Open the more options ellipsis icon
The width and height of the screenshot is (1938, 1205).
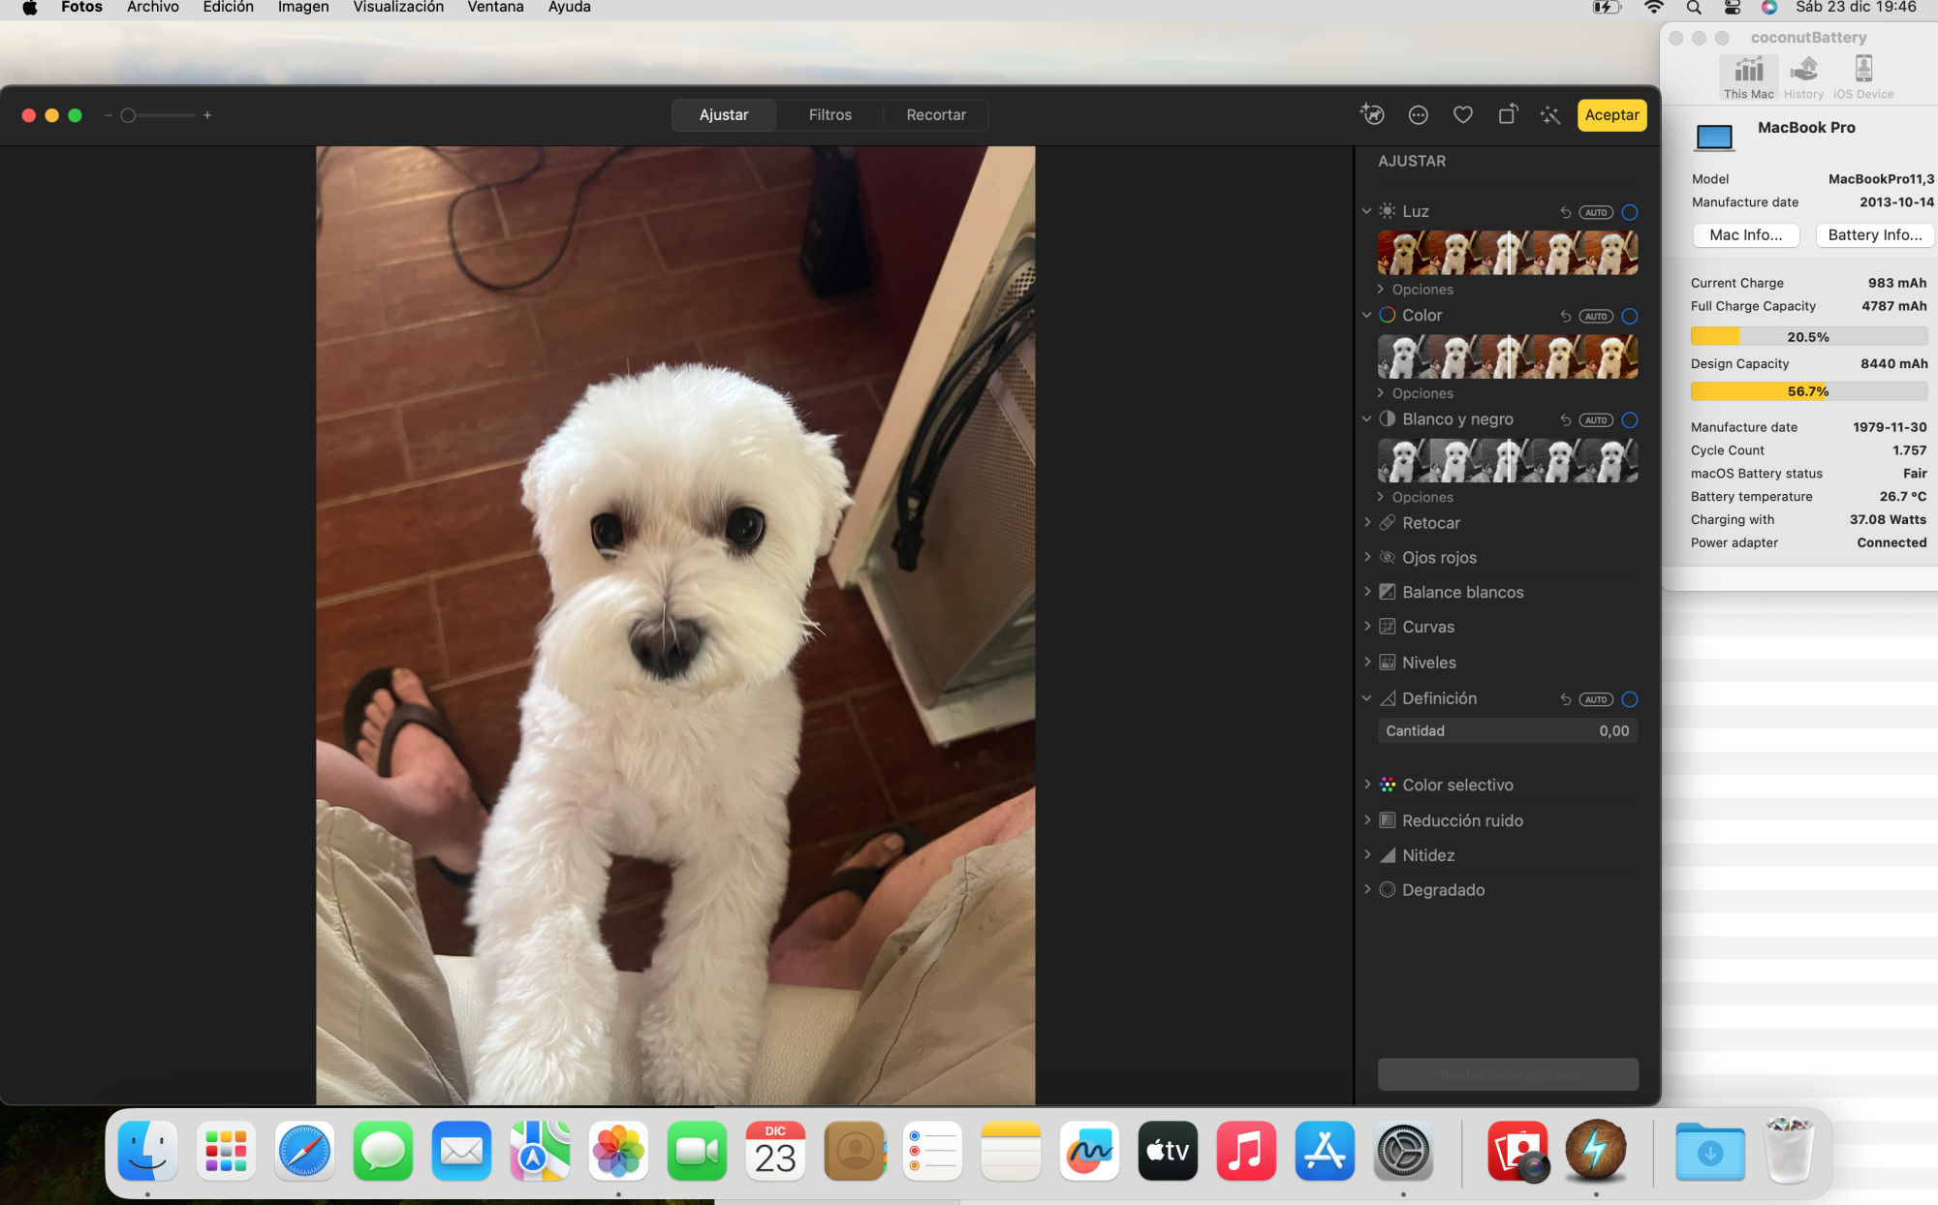pyautogui.click(x=1419, y=115)
